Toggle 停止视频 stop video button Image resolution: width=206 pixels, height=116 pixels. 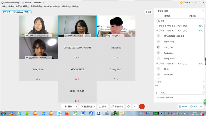pos(86,106)
